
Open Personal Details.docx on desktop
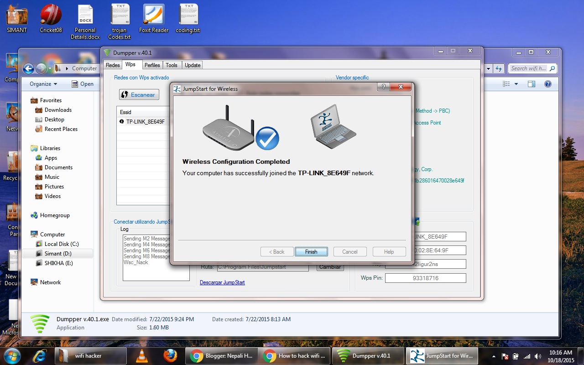pyautogui.click(x=85, y=22)
